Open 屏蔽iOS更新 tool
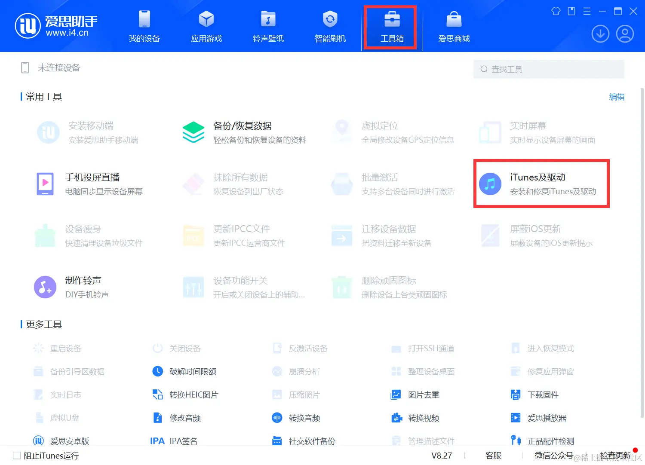The height and width of the screenshot is (465, 645). point(536,236)
